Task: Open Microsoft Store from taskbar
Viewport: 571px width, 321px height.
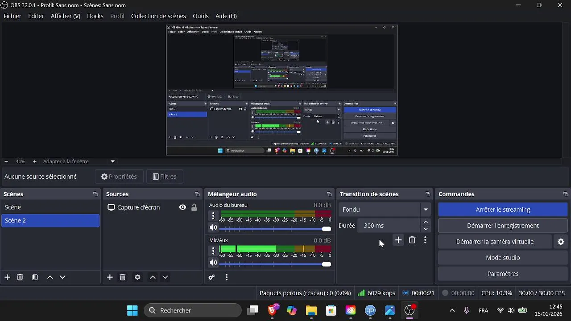Action: click(331, 310)
